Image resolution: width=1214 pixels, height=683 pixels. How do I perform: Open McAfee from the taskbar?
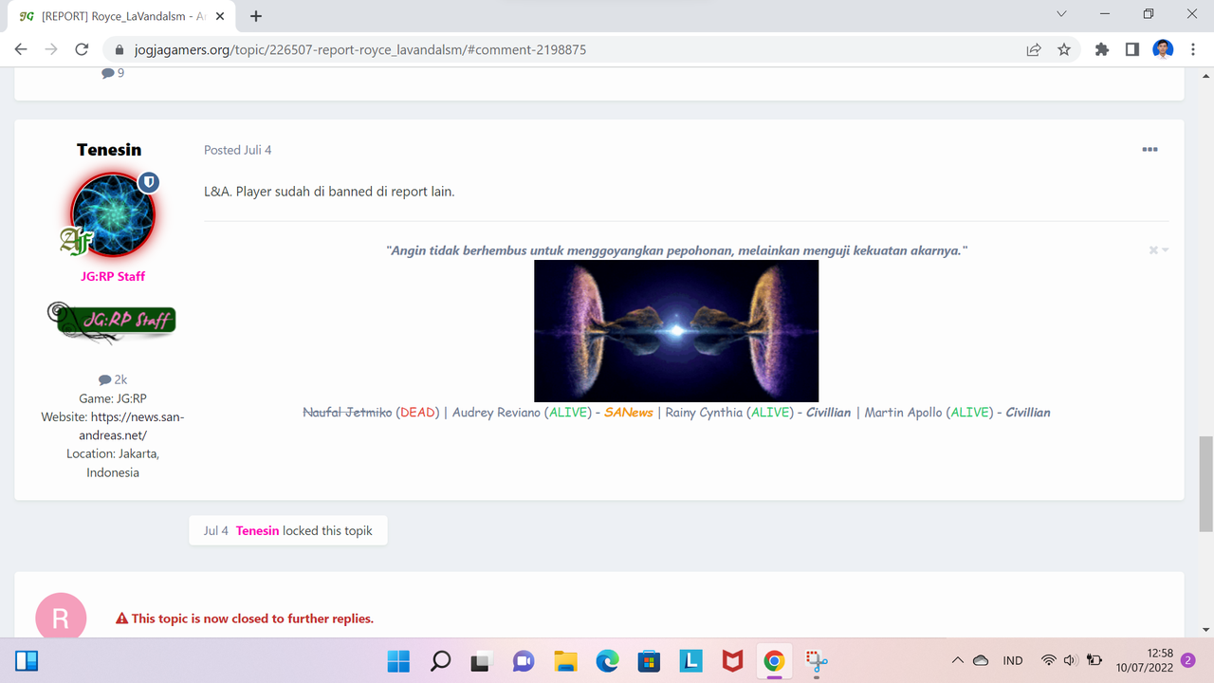pos(732,660)
